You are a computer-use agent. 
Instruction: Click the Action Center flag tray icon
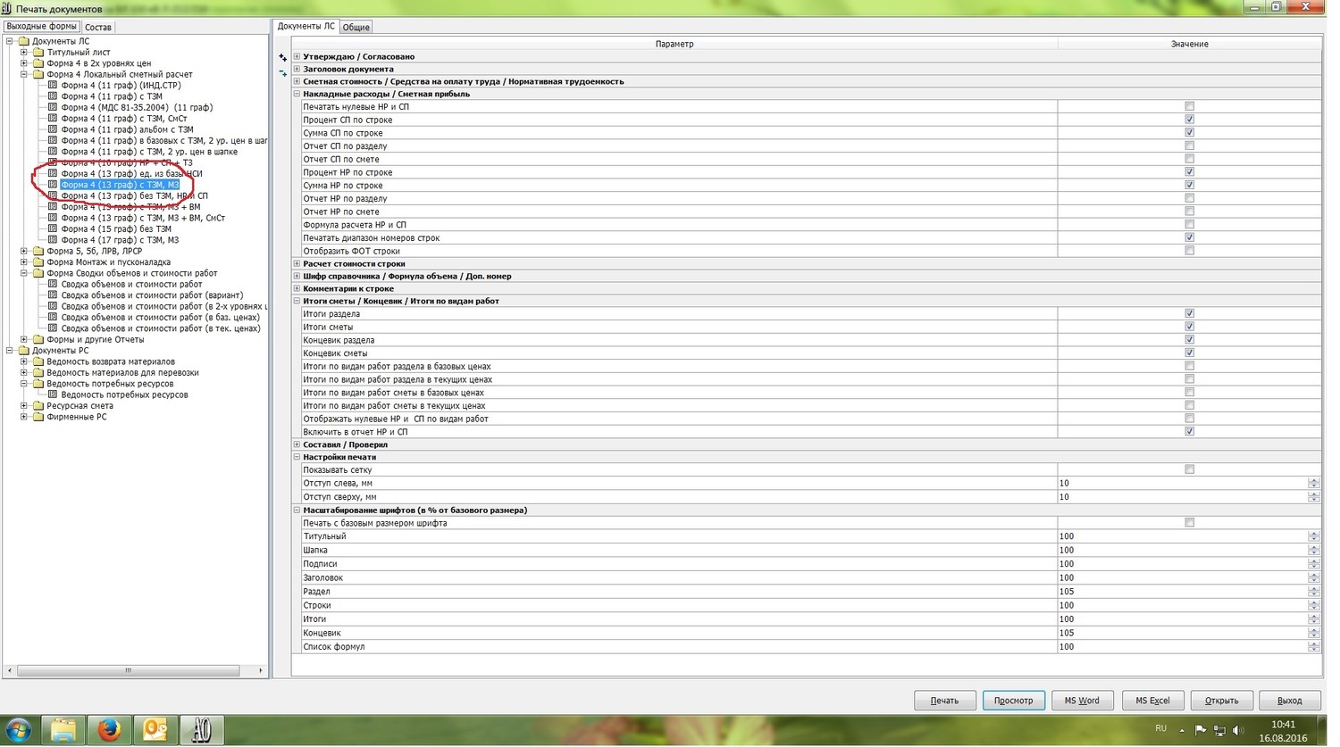tap(1201, 730)
